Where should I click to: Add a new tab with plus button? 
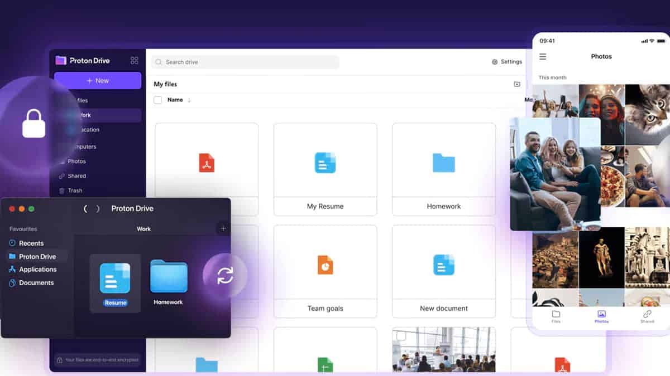coord(223,228)
